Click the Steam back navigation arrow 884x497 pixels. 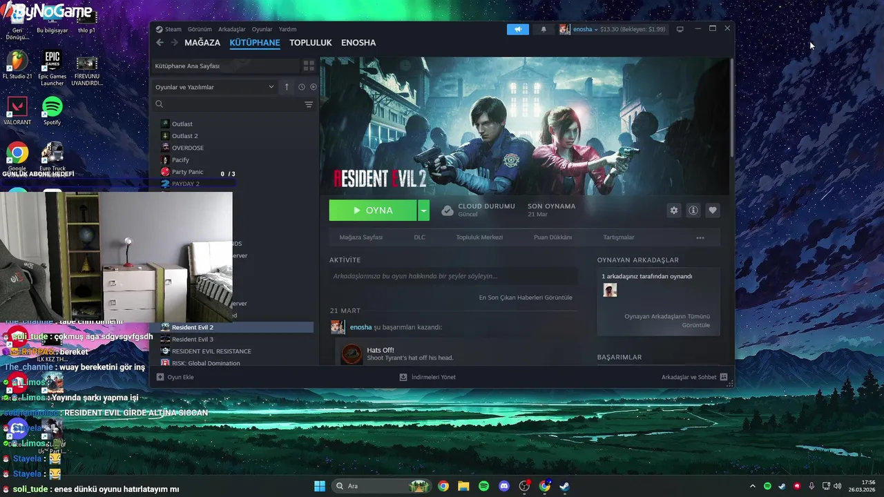160,43
